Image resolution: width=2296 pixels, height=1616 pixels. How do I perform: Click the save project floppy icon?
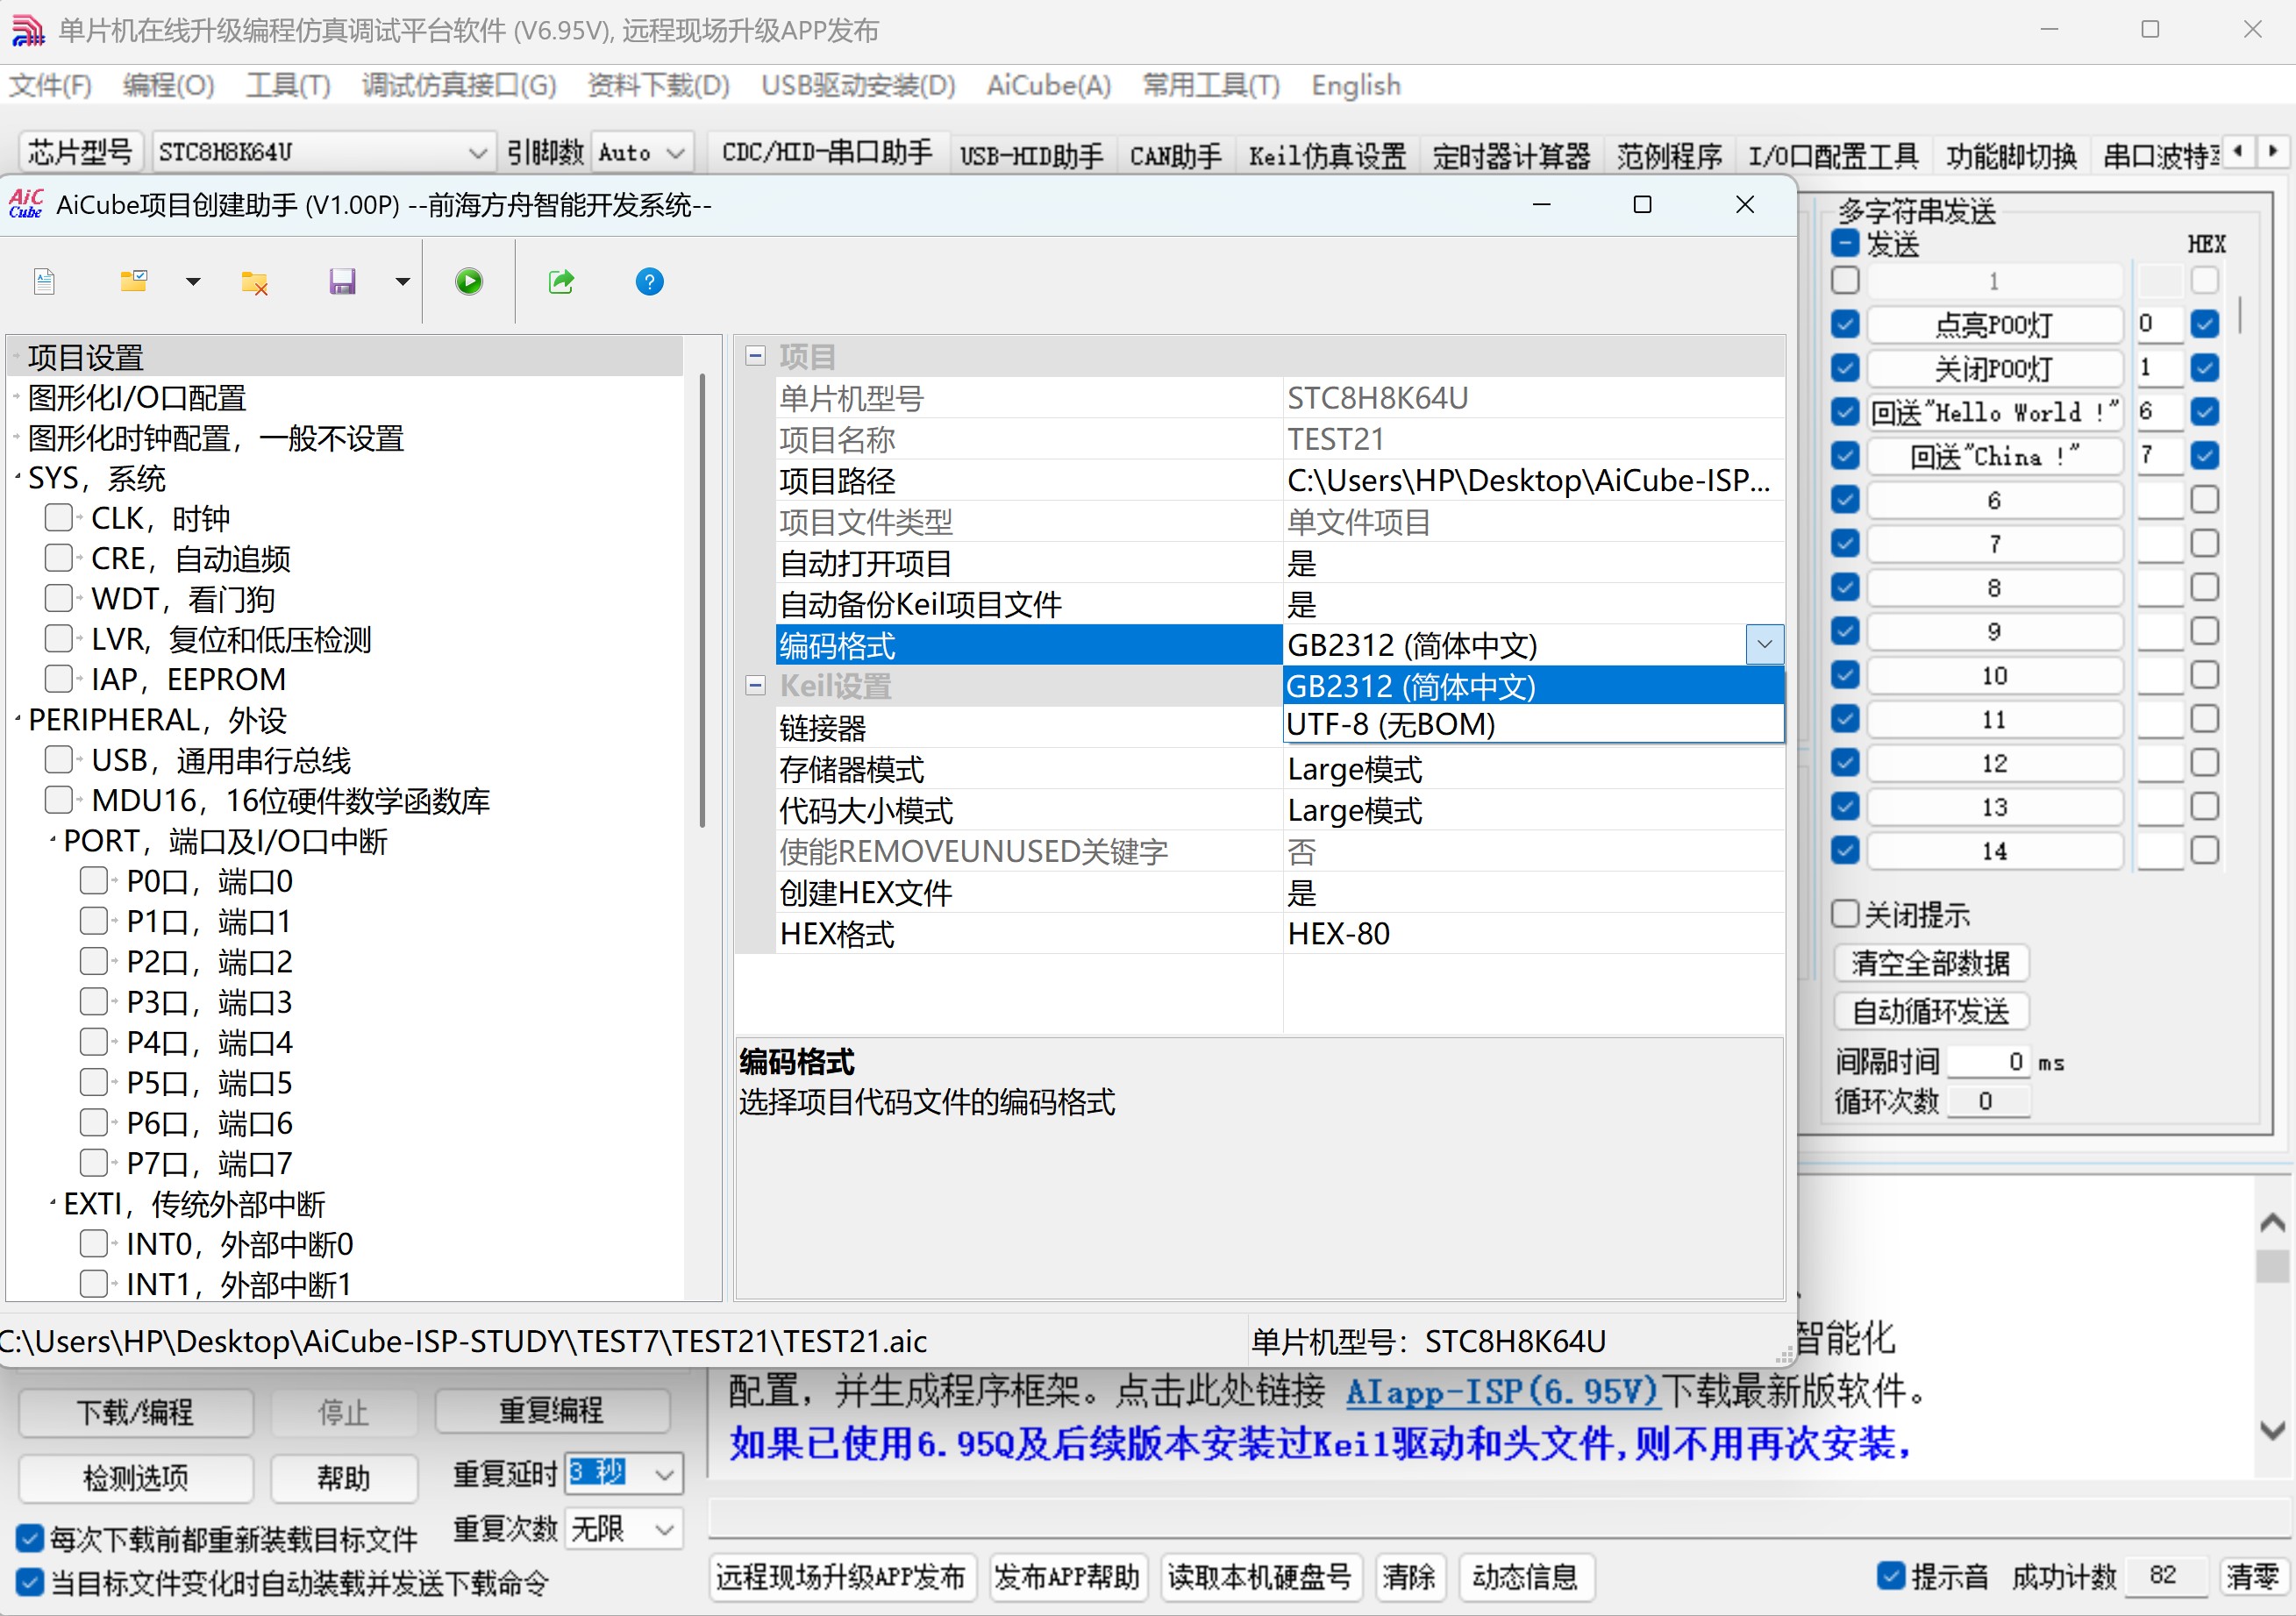(x=342, y=282)
